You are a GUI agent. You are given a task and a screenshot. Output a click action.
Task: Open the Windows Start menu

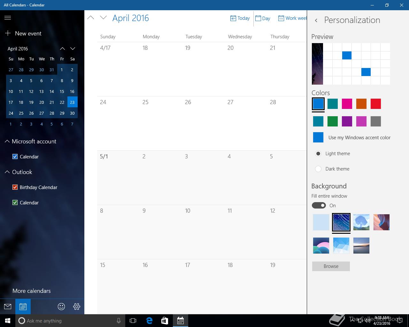tap(8, 321)
